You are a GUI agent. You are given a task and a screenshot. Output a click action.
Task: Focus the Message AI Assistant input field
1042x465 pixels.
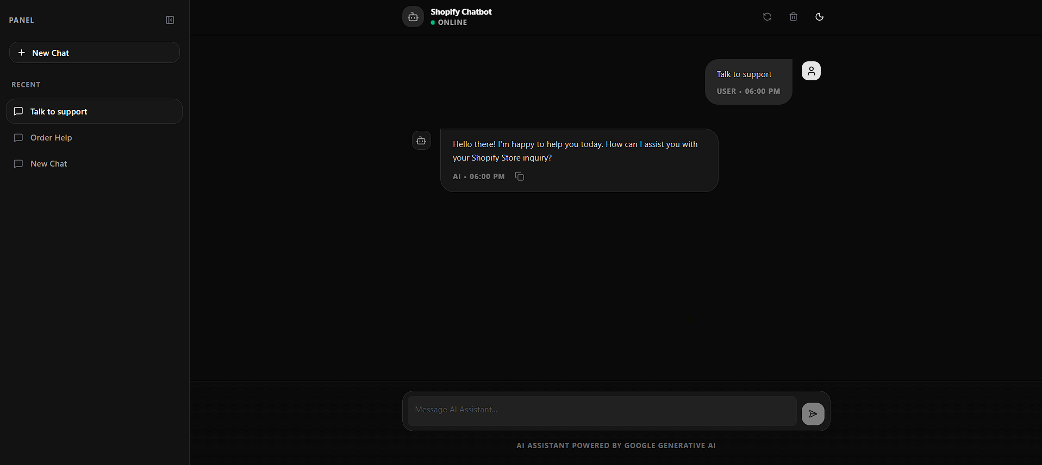602,410
